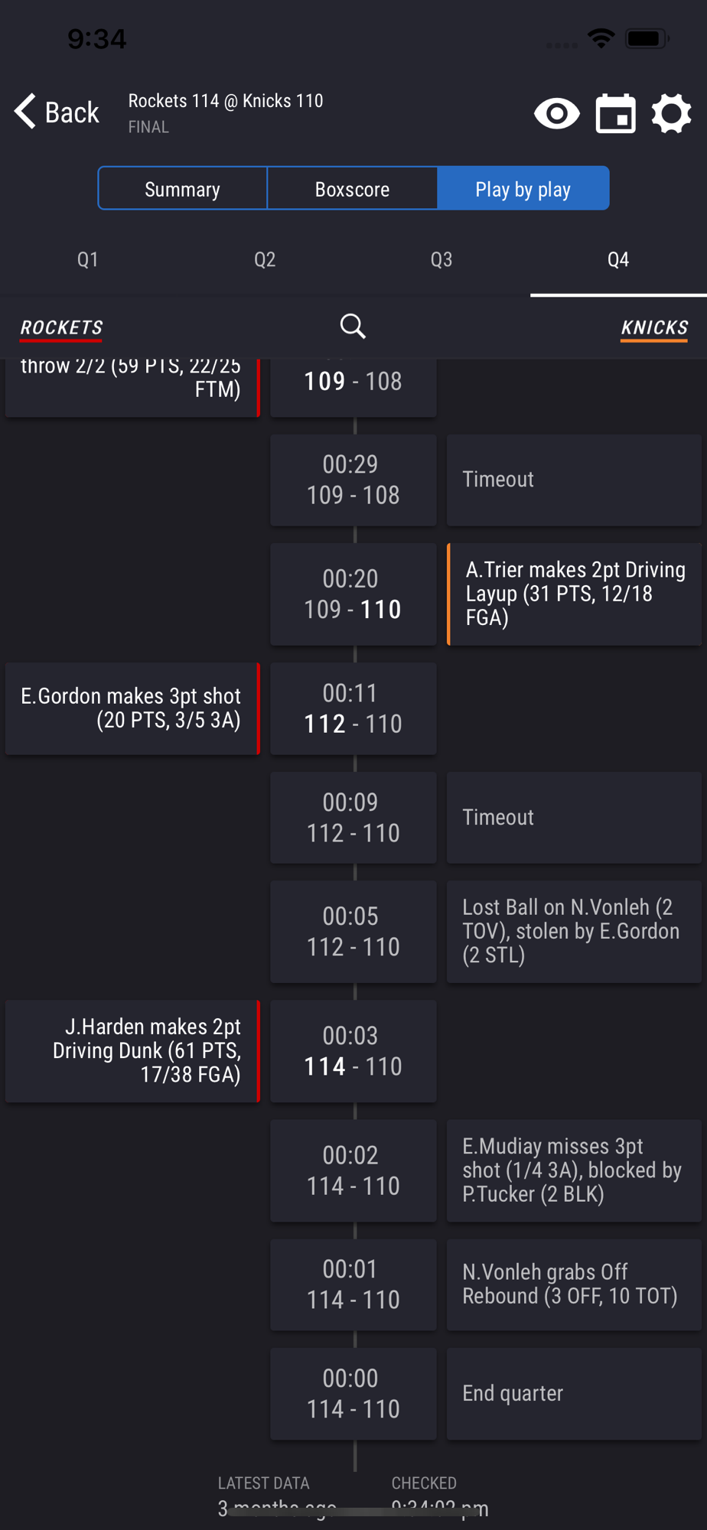Switch to the Boxscore tab

(353, 189)
